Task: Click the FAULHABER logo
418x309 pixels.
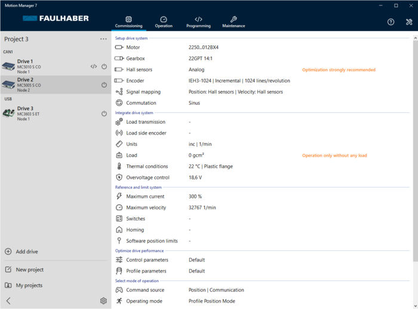Action: tap(56, 18)
